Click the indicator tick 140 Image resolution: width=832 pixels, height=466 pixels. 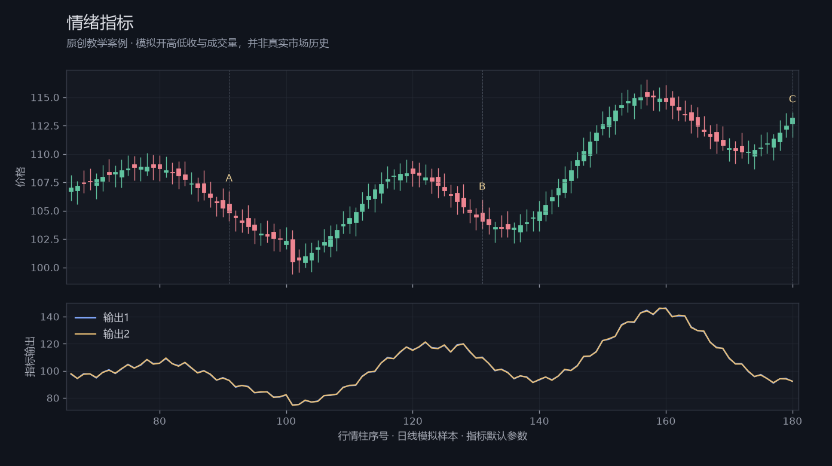click(x=51, y=317)
